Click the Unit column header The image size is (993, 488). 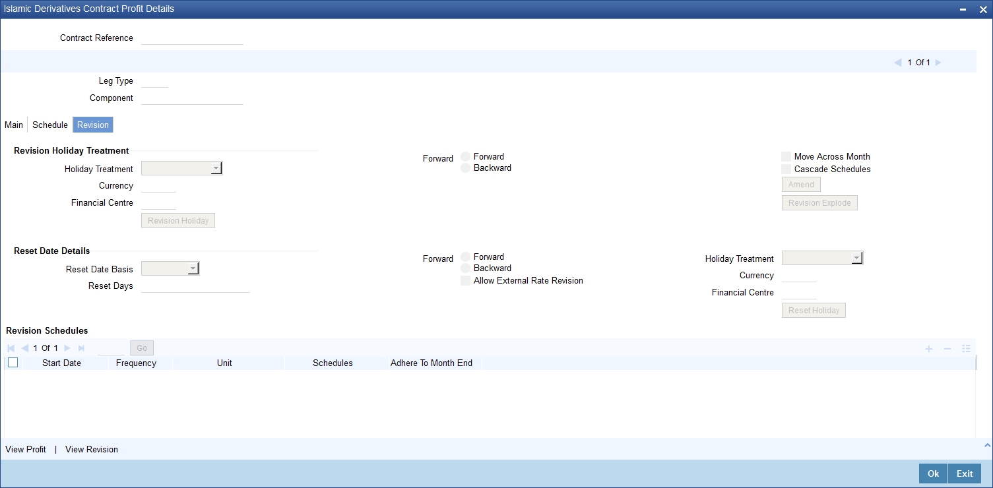pos(224,363)
